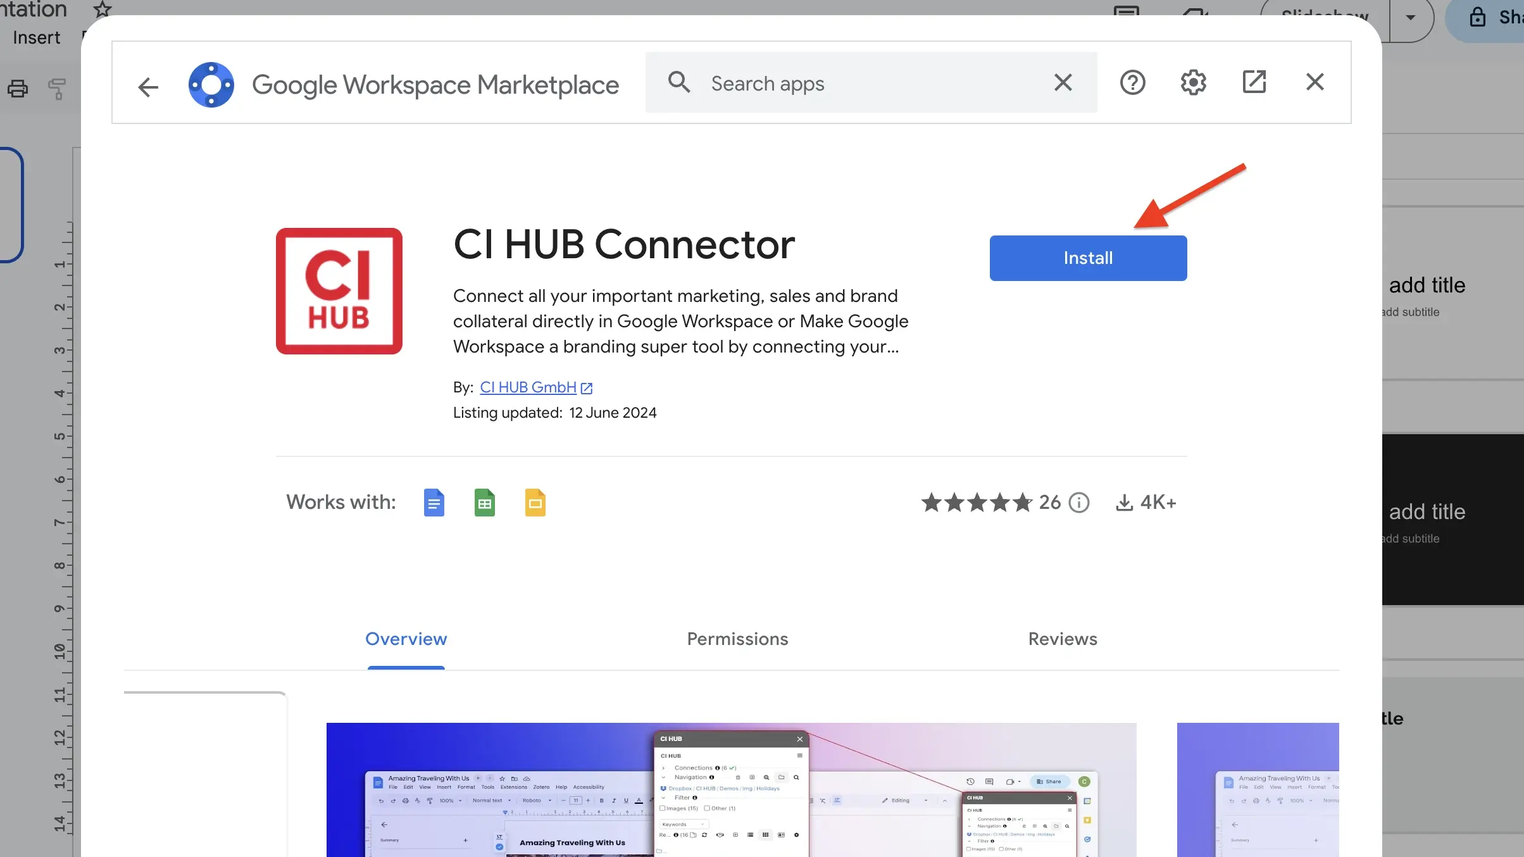Click the rating info icon next to 26
The image size is (1524, 857).
click(1079, 503)
